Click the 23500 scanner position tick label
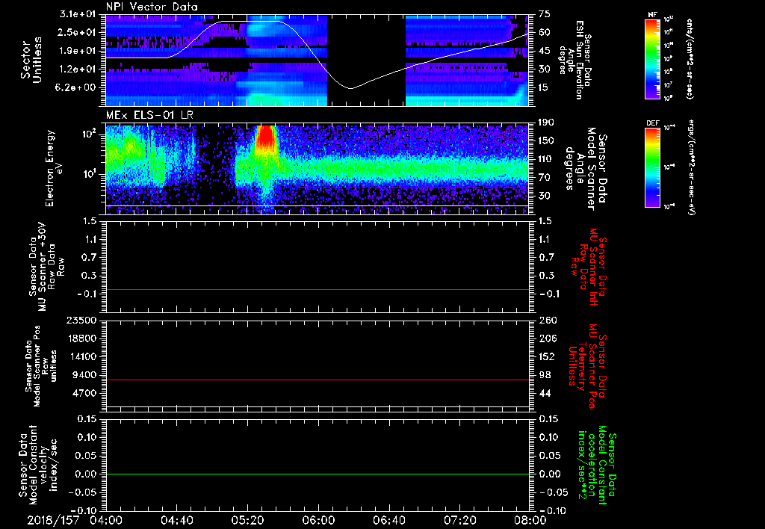 pos(81,320)
